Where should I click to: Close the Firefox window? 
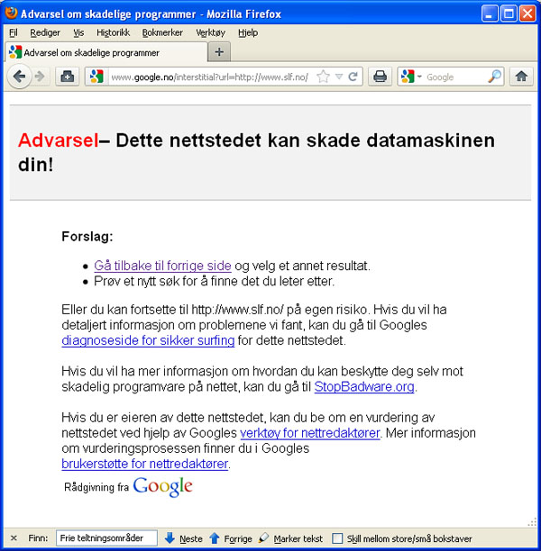[527, 14]
